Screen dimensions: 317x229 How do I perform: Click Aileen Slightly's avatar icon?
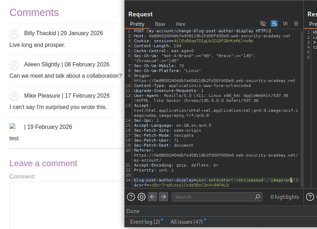coord(14,65)
